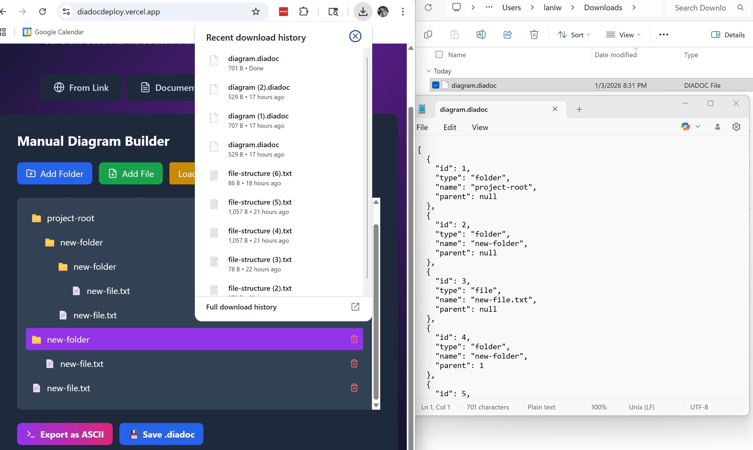
Task: Click the Notepad 100% zoom level indicator
Action: pyautogui.click(x=599, y=407)
